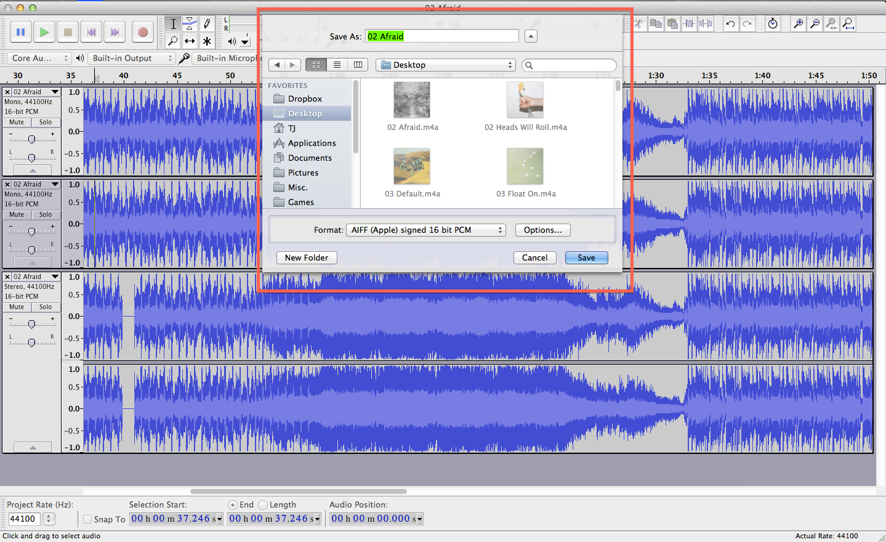Switch to list view in save dialog
Image resolution: width=886 pixels, height=542 pixels.
(337, 64)
